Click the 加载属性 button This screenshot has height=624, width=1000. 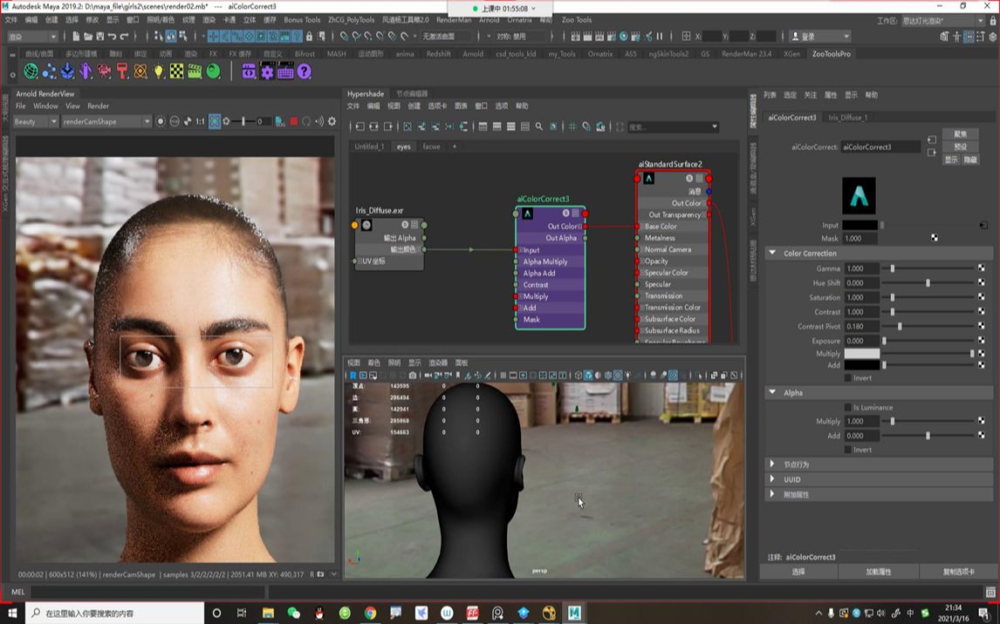pyautogui.click(x=878, y=572)
